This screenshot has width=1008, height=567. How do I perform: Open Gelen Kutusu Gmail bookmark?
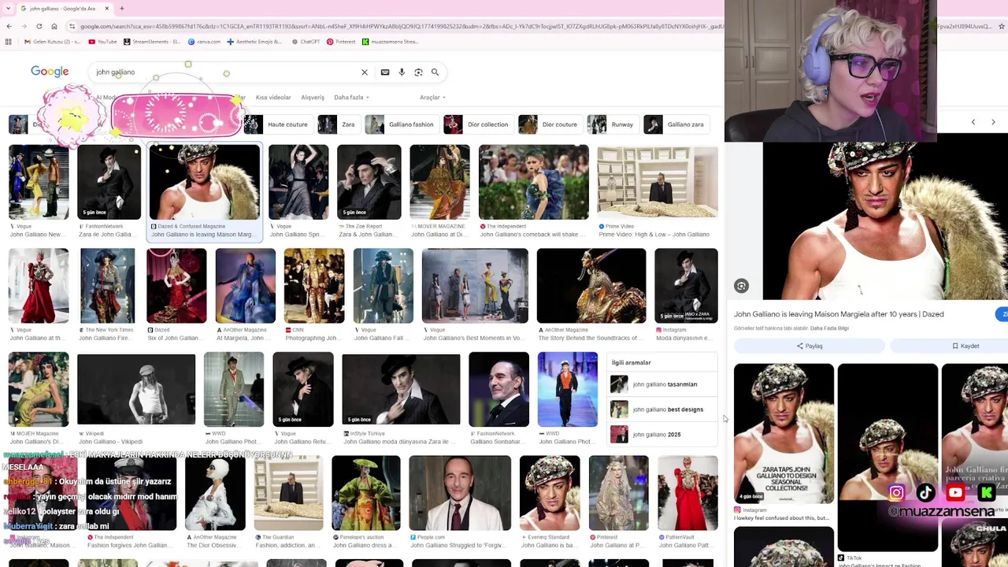point(53,42)
